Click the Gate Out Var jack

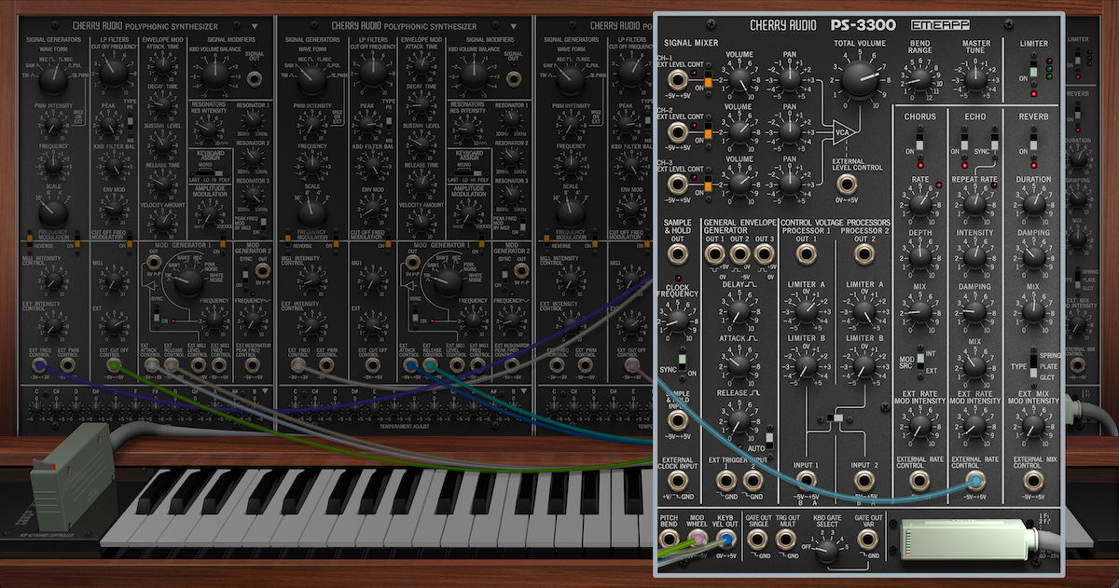pyautogui.click(x=867, y=539)
